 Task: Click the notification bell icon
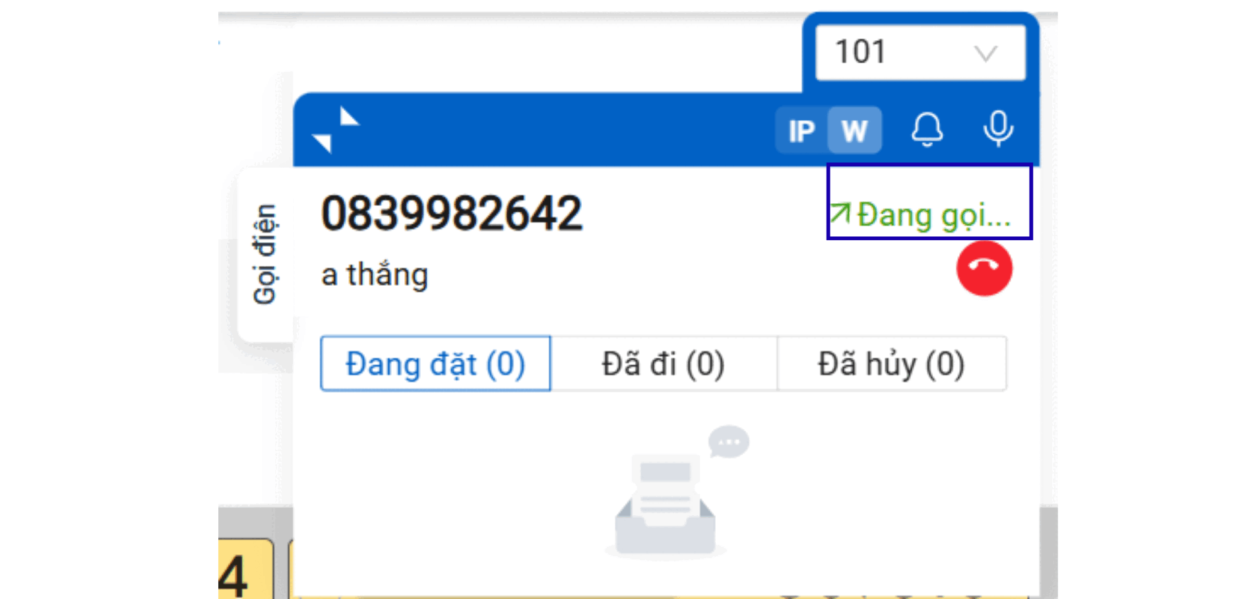coord(927,129)
